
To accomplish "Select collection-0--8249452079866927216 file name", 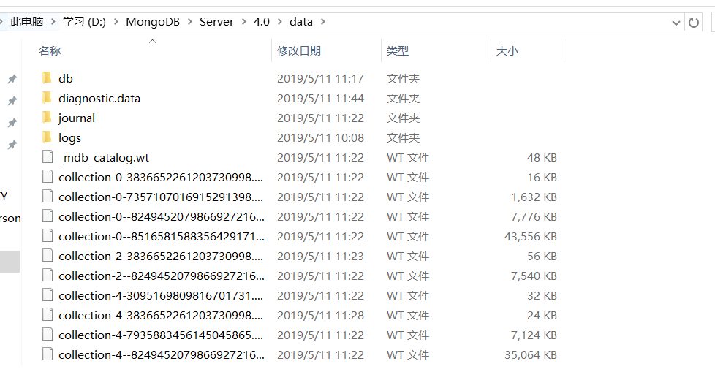I will [162, 216].
